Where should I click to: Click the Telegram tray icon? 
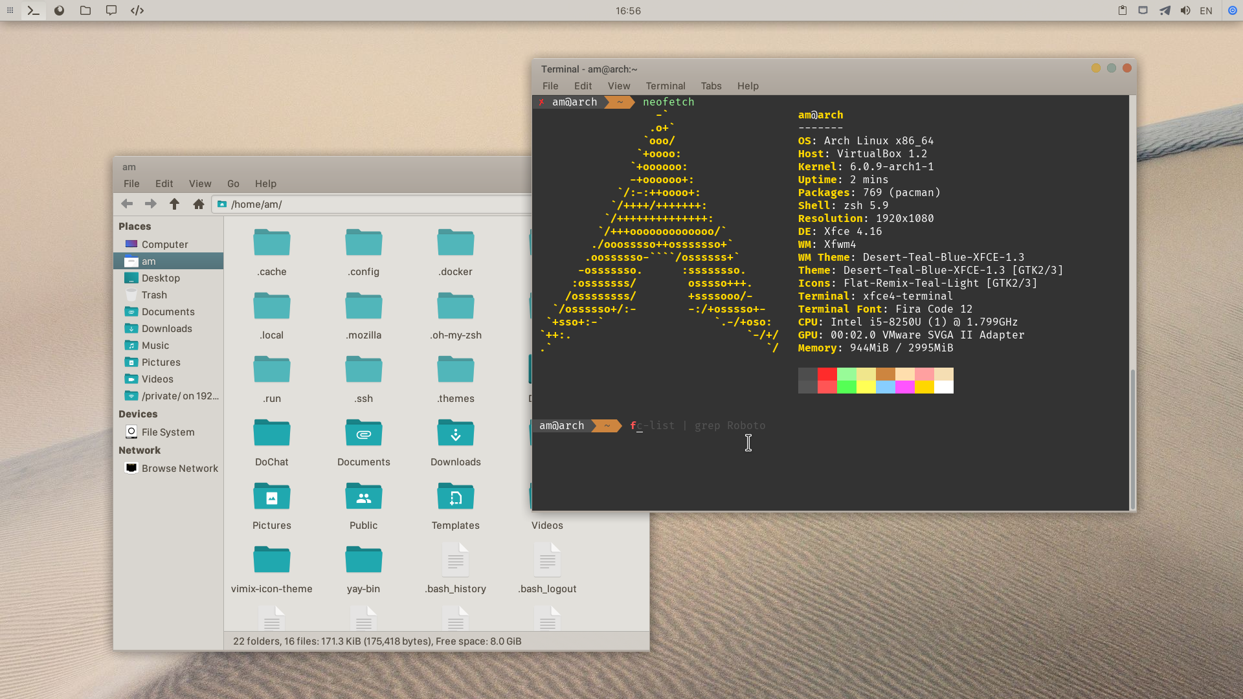click(x=1165, y=10)
